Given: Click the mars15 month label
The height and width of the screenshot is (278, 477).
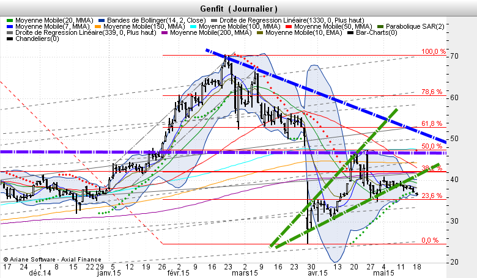Looking at the screenshot, I should click(245, 273).
